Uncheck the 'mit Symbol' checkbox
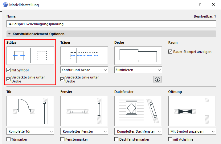This screenshot has height=144, width=221. (x=9, y=70)
